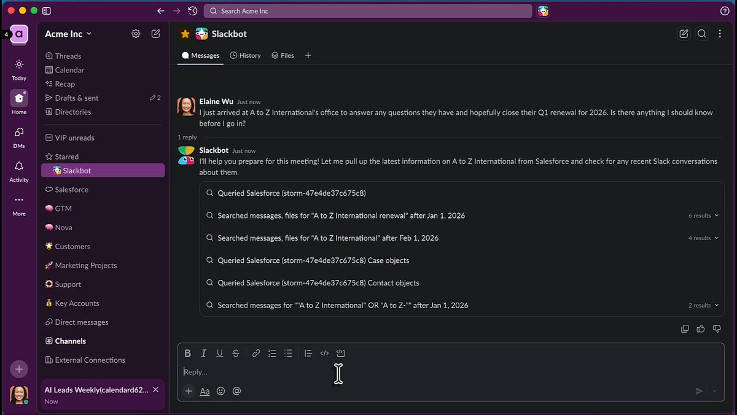Toggle underline formatting in reply box
737x415 pixels.
220,353
